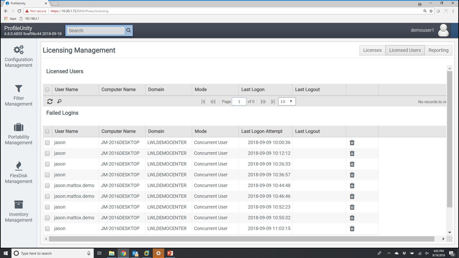
Task: Click the magnifier search icon beside refresh
Action: point(59,101)
